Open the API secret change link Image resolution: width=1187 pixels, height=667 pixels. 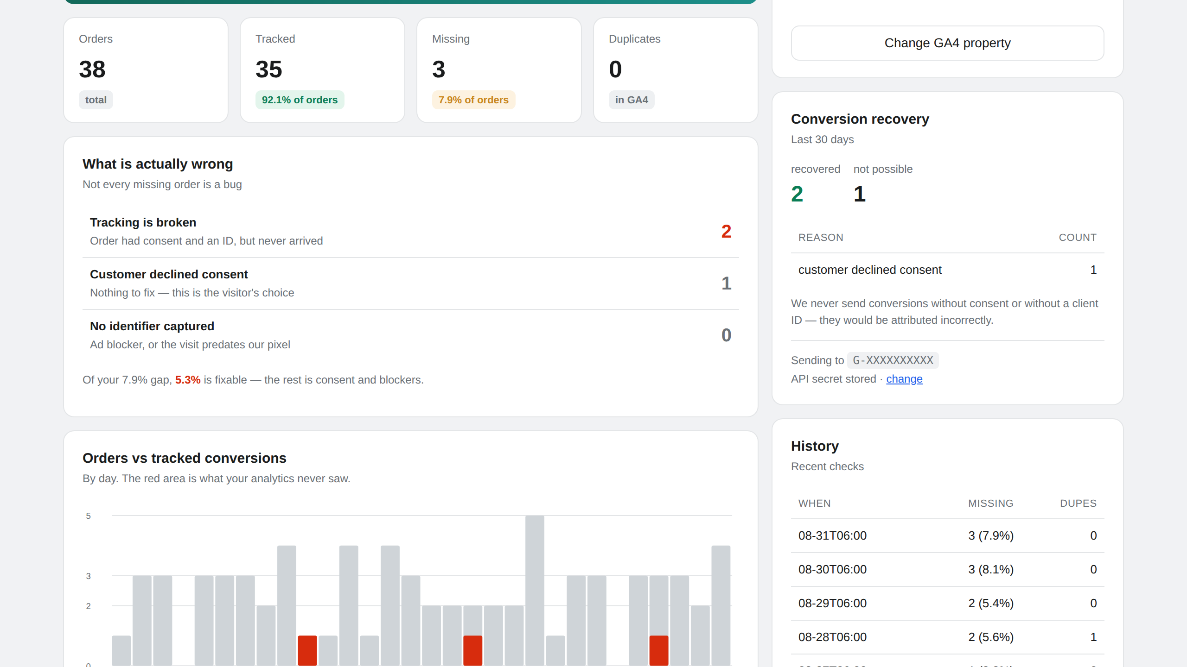904,379
